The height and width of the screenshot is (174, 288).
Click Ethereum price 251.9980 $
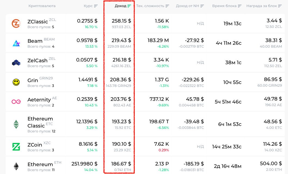85,164
